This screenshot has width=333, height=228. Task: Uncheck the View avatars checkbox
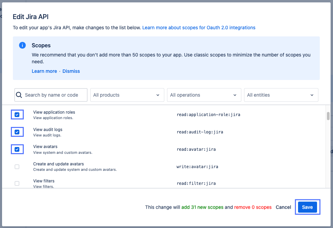point(17,149)
